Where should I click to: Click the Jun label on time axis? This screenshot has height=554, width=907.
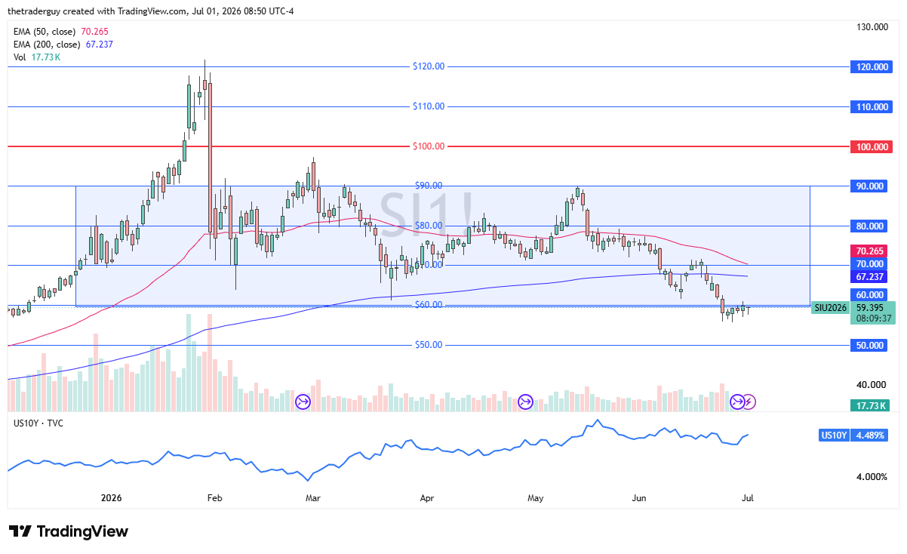(640, 499)
